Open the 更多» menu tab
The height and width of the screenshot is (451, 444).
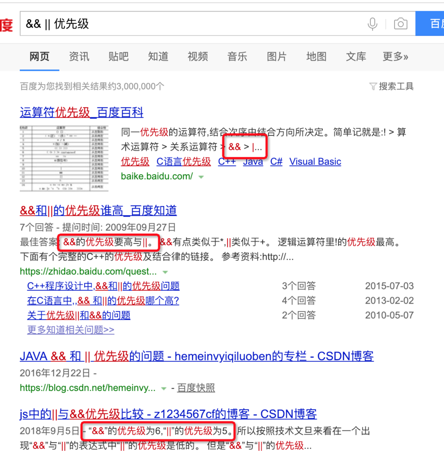click(x=395, y=57)
